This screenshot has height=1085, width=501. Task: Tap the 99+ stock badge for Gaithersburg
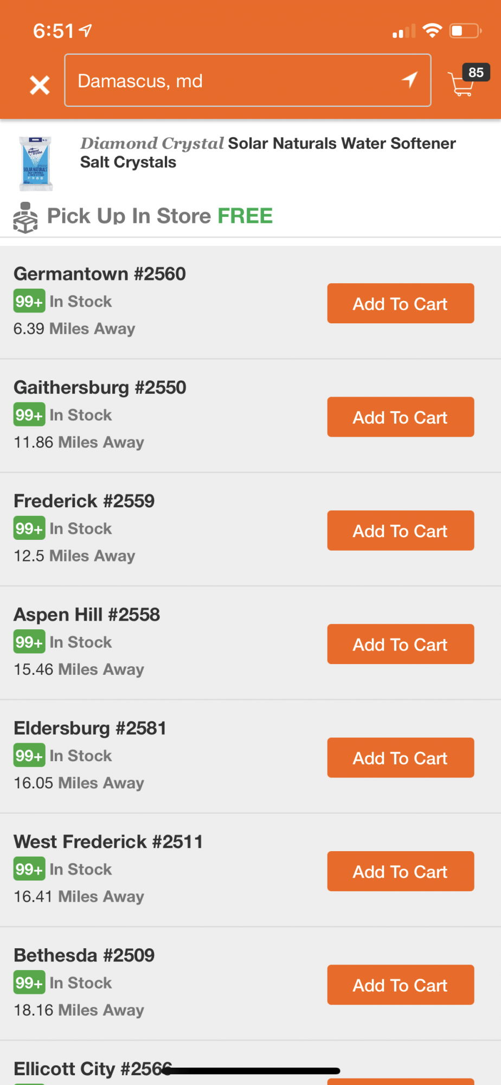[x=29, y=415]
